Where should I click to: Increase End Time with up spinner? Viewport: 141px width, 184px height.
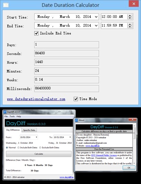tap(130, 24)
